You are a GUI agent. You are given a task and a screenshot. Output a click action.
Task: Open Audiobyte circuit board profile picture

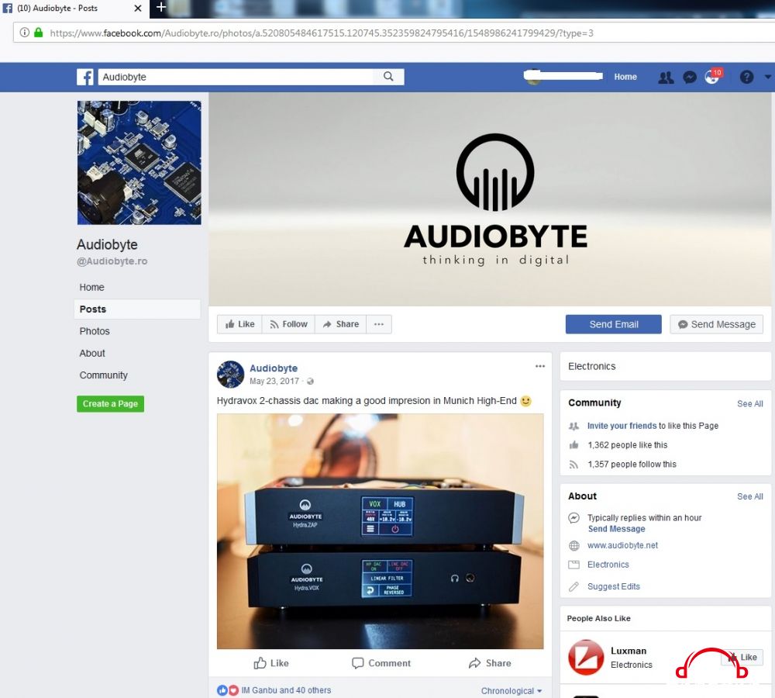[x=139, y=163]
